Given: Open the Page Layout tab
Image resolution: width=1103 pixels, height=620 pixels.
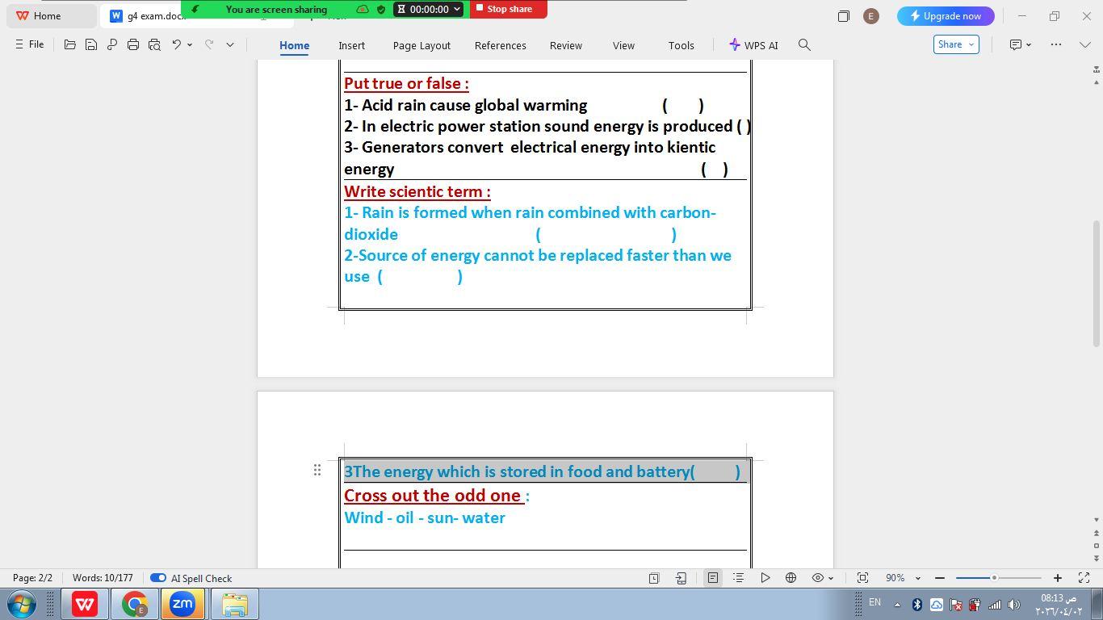Looking at the screenshot, I should [x=421, y=45].
